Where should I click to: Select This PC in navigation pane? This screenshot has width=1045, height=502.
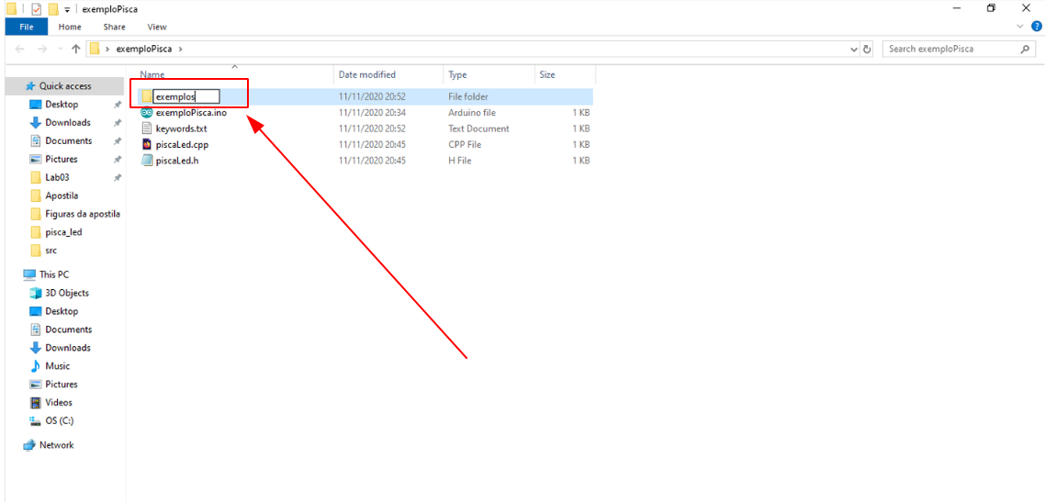pyautogui.click(x=53, y=274)
